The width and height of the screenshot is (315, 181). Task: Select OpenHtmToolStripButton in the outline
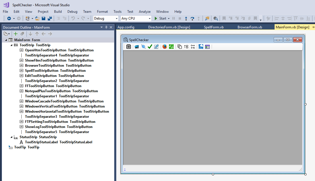click(59, 50)
